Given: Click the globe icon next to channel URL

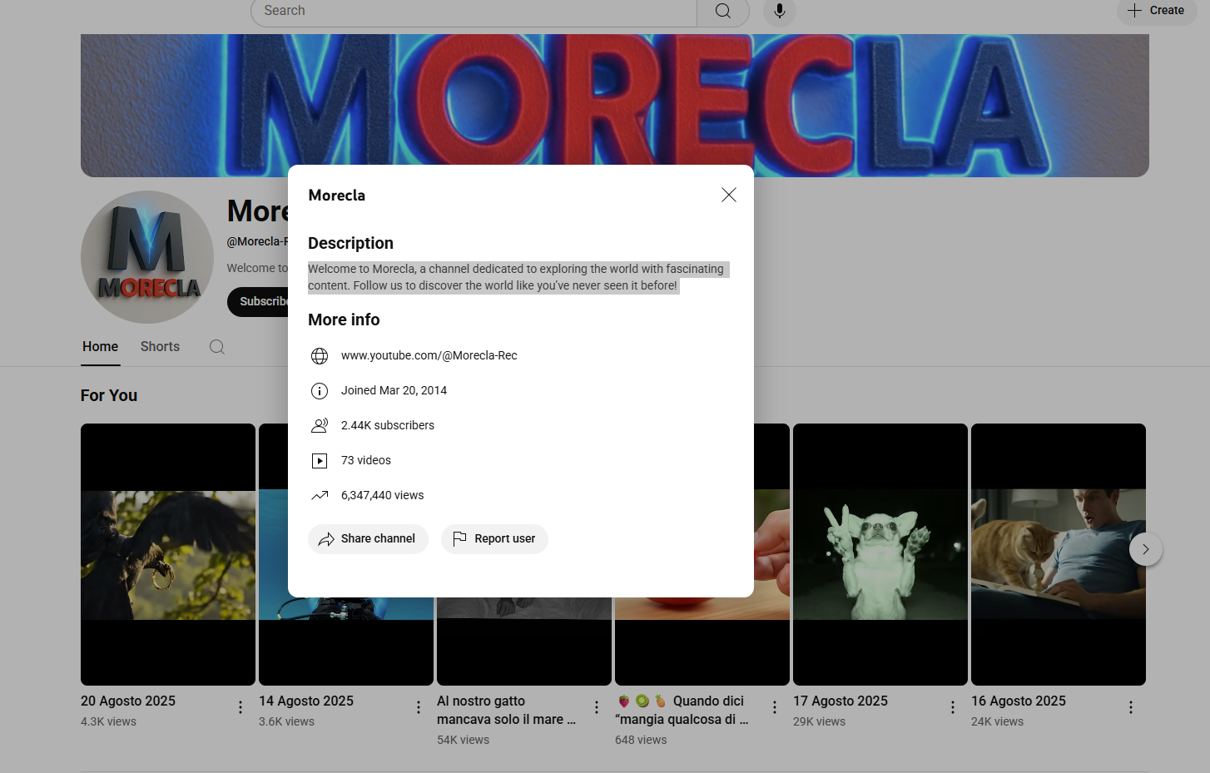Looking at the screenshot, I should [320, 355].
